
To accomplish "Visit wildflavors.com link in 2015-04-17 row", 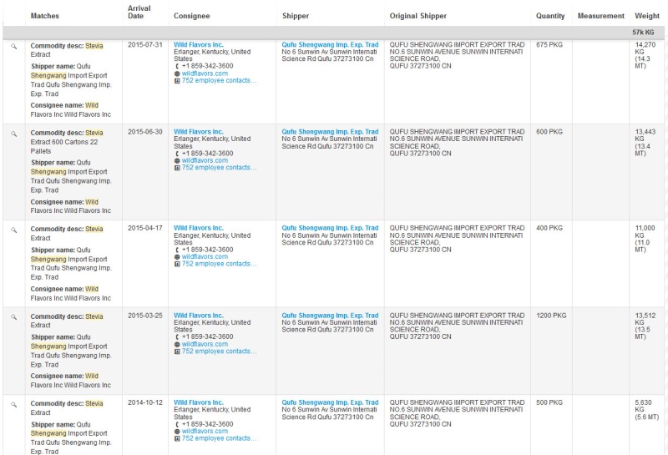I will tap(205, 256).
